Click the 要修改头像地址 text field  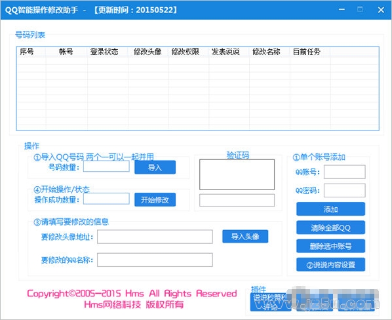[155, 237]
